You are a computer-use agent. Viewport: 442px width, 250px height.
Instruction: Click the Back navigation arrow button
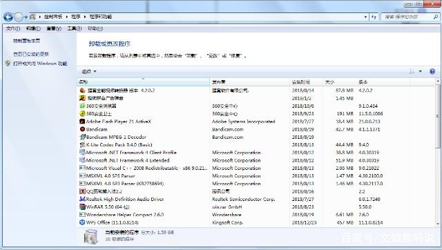click(8, 17)
